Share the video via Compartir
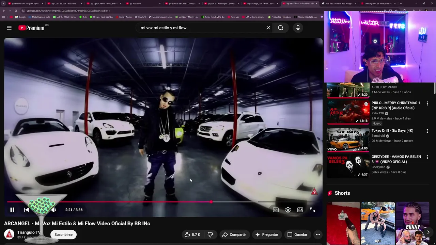 tap(234, 234)
